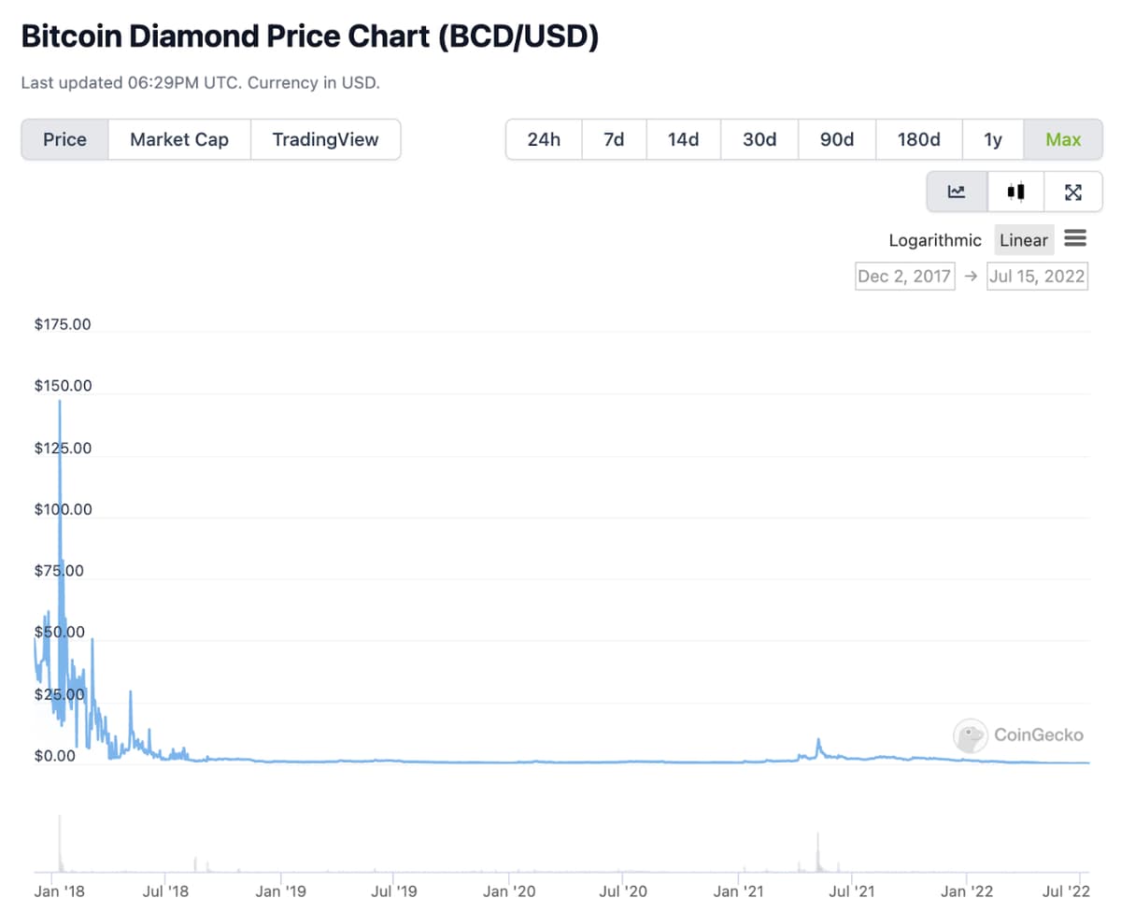Click the CoinGecko logo watermark
The image size is (1121, 912).
(x=1019, y=735)
